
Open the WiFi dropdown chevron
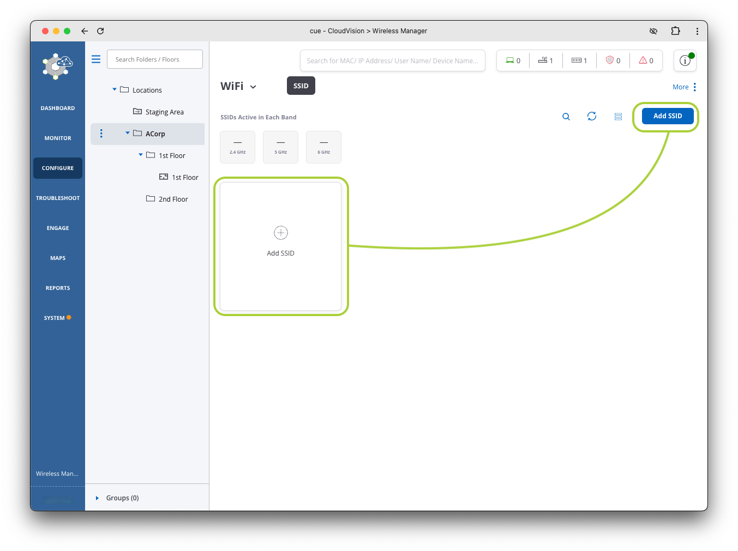(x=253, y=87)
